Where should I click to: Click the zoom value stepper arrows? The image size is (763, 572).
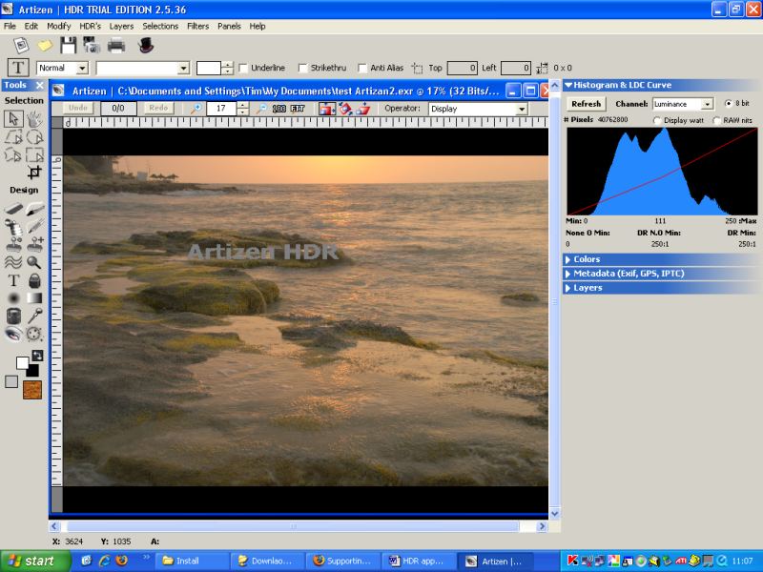(x=243, y=109)
